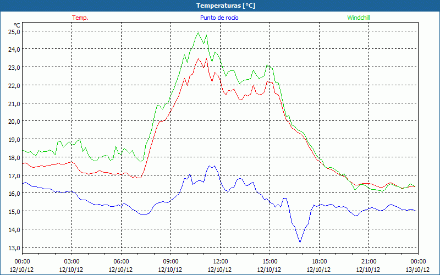The image size is (440, 275).
Task: Click the '°C' unit label above the y-axis
Action: tap(16, 25)
